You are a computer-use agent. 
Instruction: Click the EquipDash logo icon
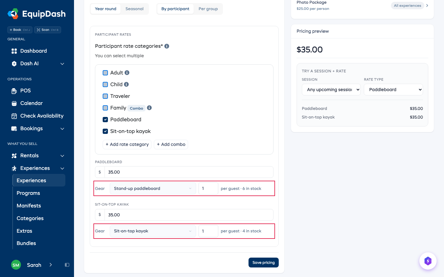click(x=13, y=14)
